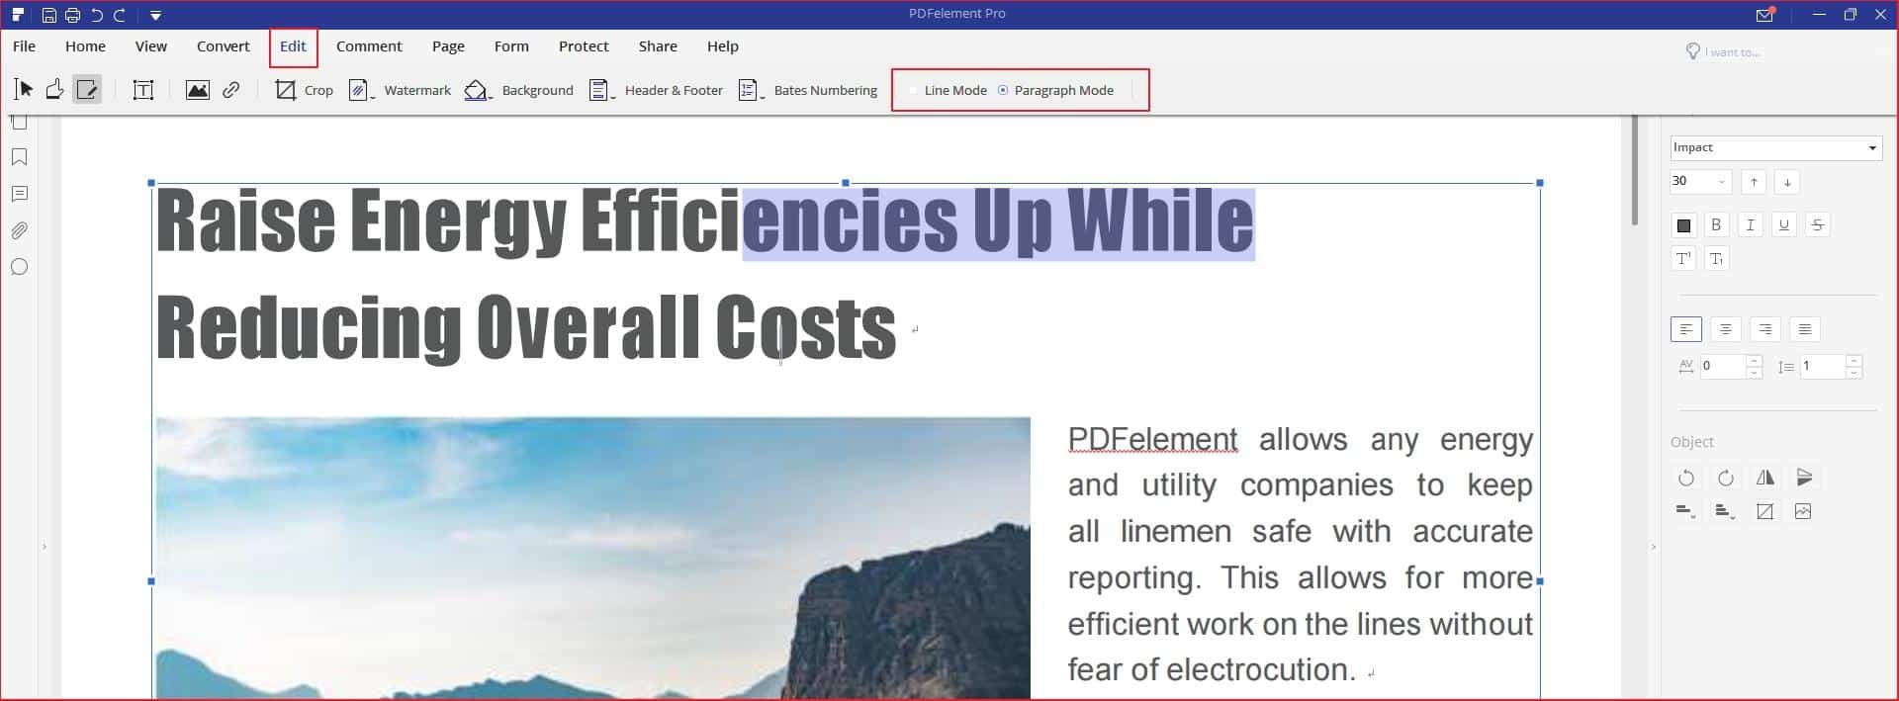Decrease font size with the down arrow button
The image size is (1899, 701).
(1787, 182)
